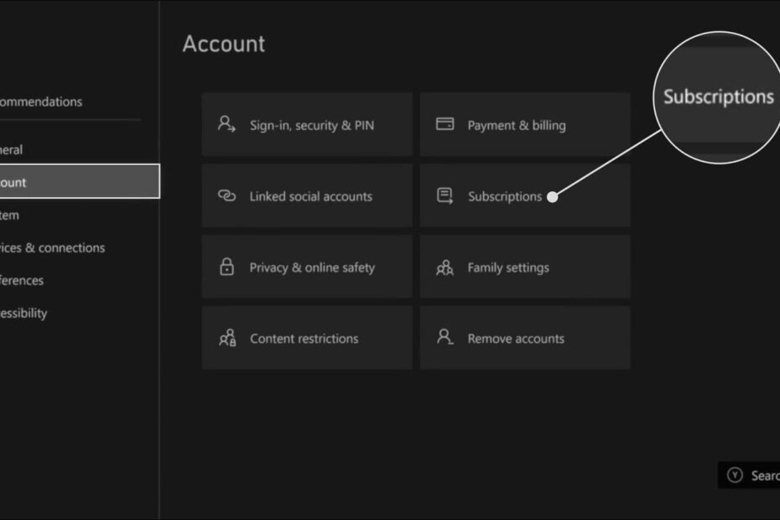Open Remove accounts tile
Screen dimensions: 780x520
[x=525, y=338]
